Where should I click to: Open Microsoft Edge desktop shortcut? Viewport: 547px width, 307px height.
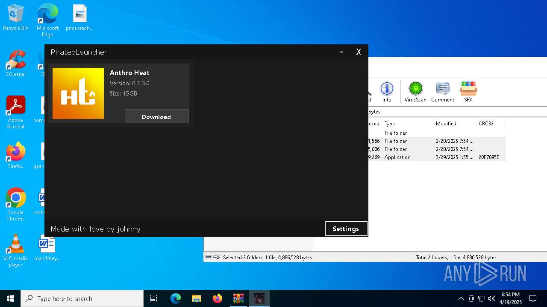[47, 20]
